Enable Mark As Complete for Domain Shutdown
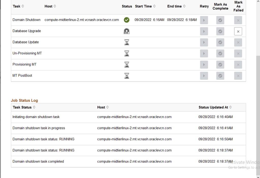 [220, 20]
